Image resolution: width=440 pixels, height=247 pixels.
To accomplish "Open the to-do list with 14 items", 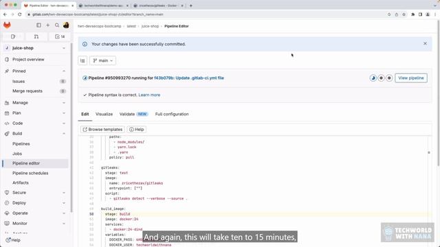I will coord(60,36).
